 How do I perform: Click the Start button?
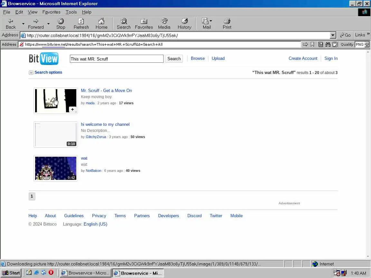11,273
